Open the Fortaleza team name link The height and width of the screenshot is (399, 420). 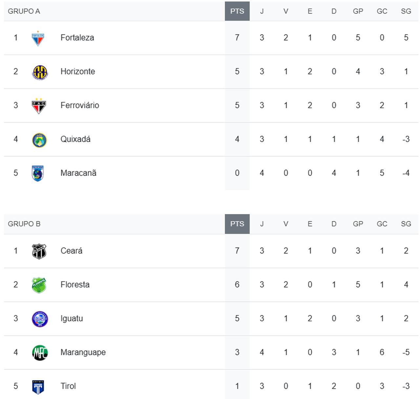point(77,38)
